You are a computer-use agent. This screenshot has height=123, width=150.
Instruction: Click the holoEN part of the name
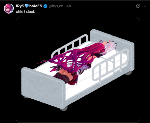[36, 6]
